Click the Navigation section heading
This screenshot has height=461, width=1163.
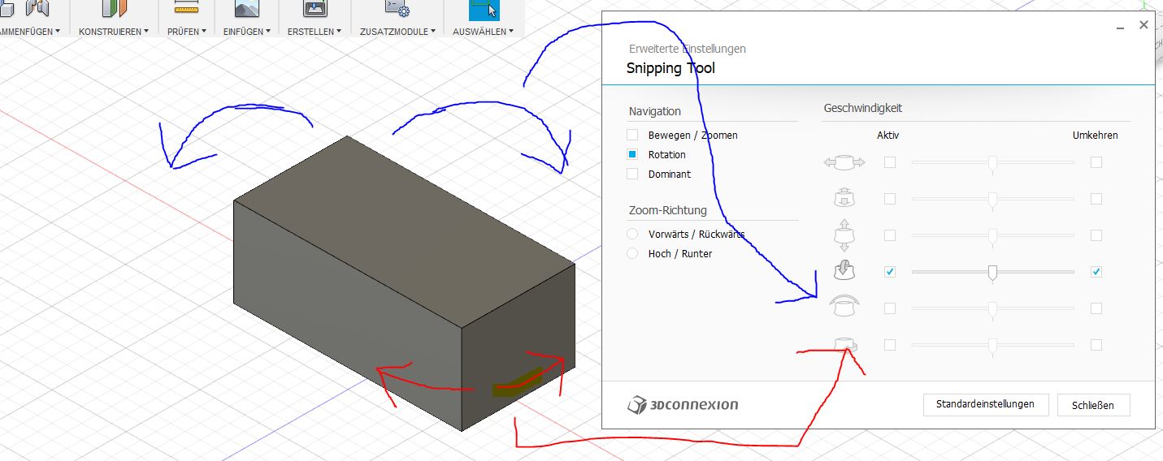tap(655, 111)
